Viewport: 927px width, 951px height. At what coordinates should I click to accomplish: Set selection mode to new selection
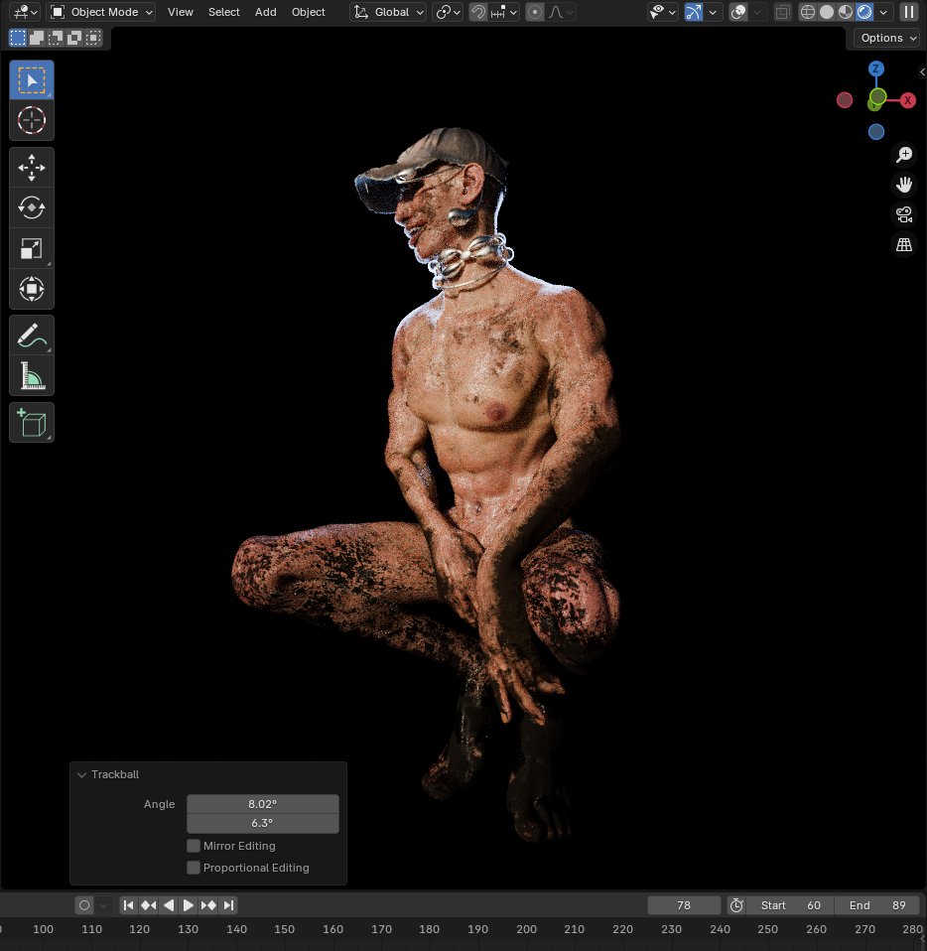pos(18,38)
